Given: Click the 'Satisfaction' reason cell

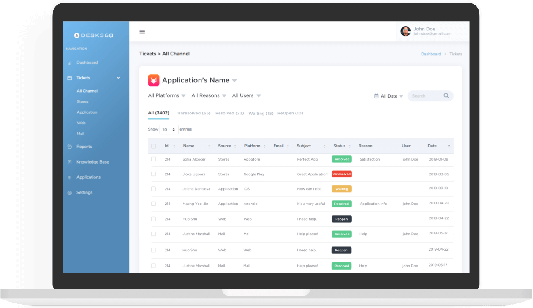Looking at the screenshot, I should point(370,159).
